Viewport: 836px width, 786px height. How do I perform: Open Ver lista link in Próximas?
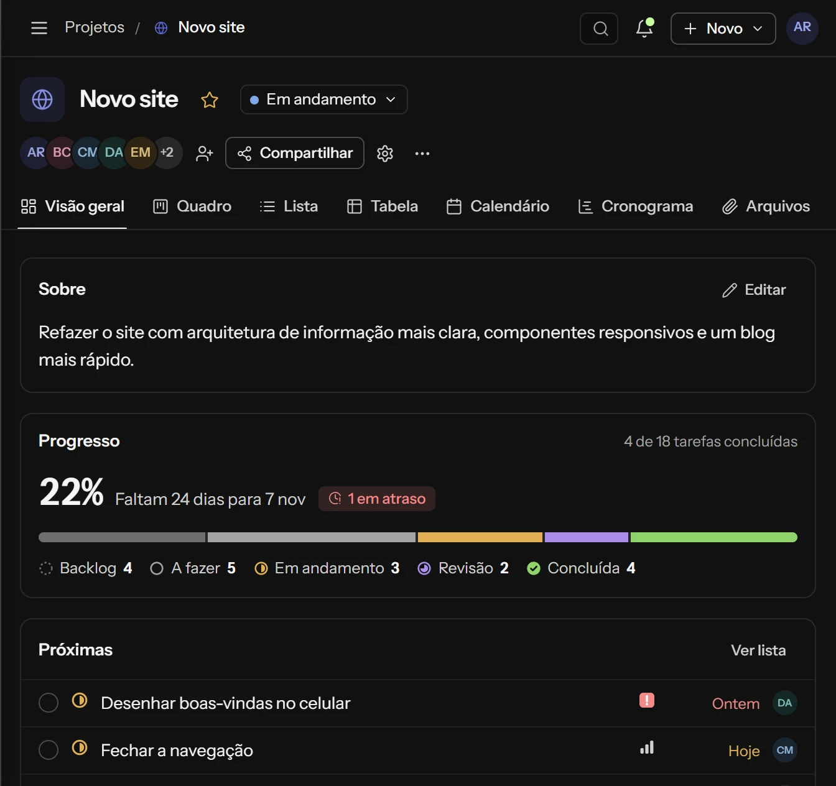tap(758, 650)
